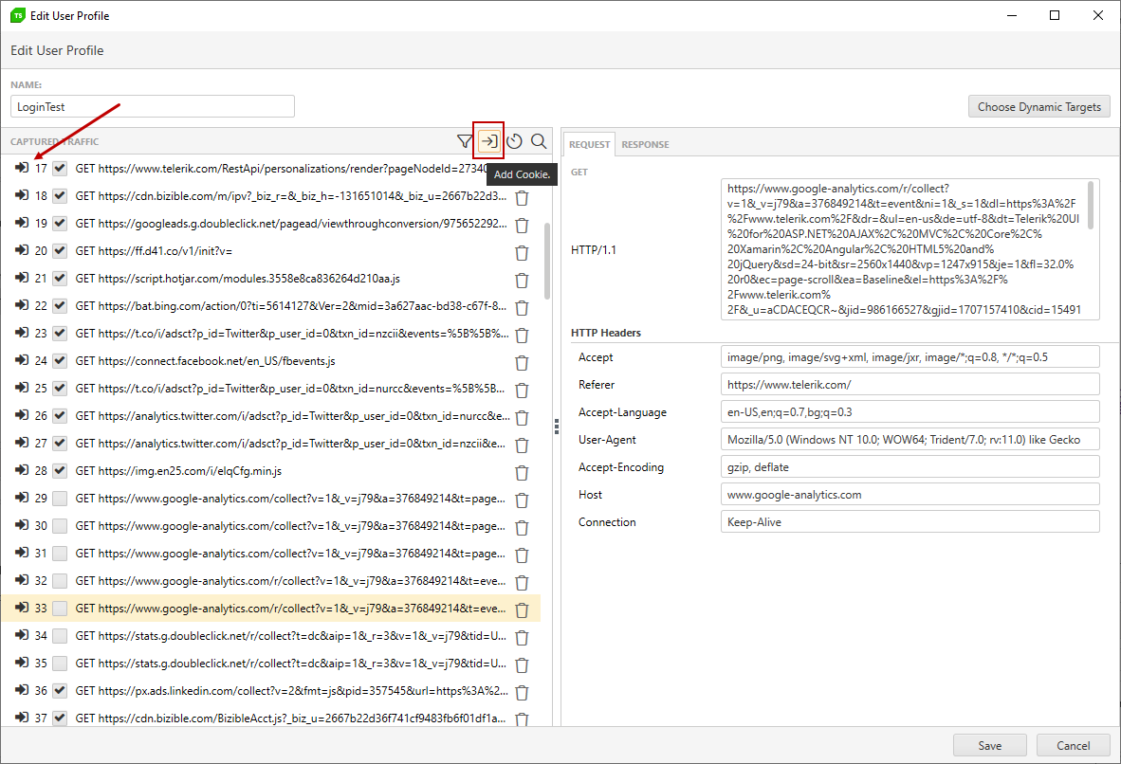Switch to the REQUEST tab
This screenshot has width=1121, height=764.
point(589,144)
